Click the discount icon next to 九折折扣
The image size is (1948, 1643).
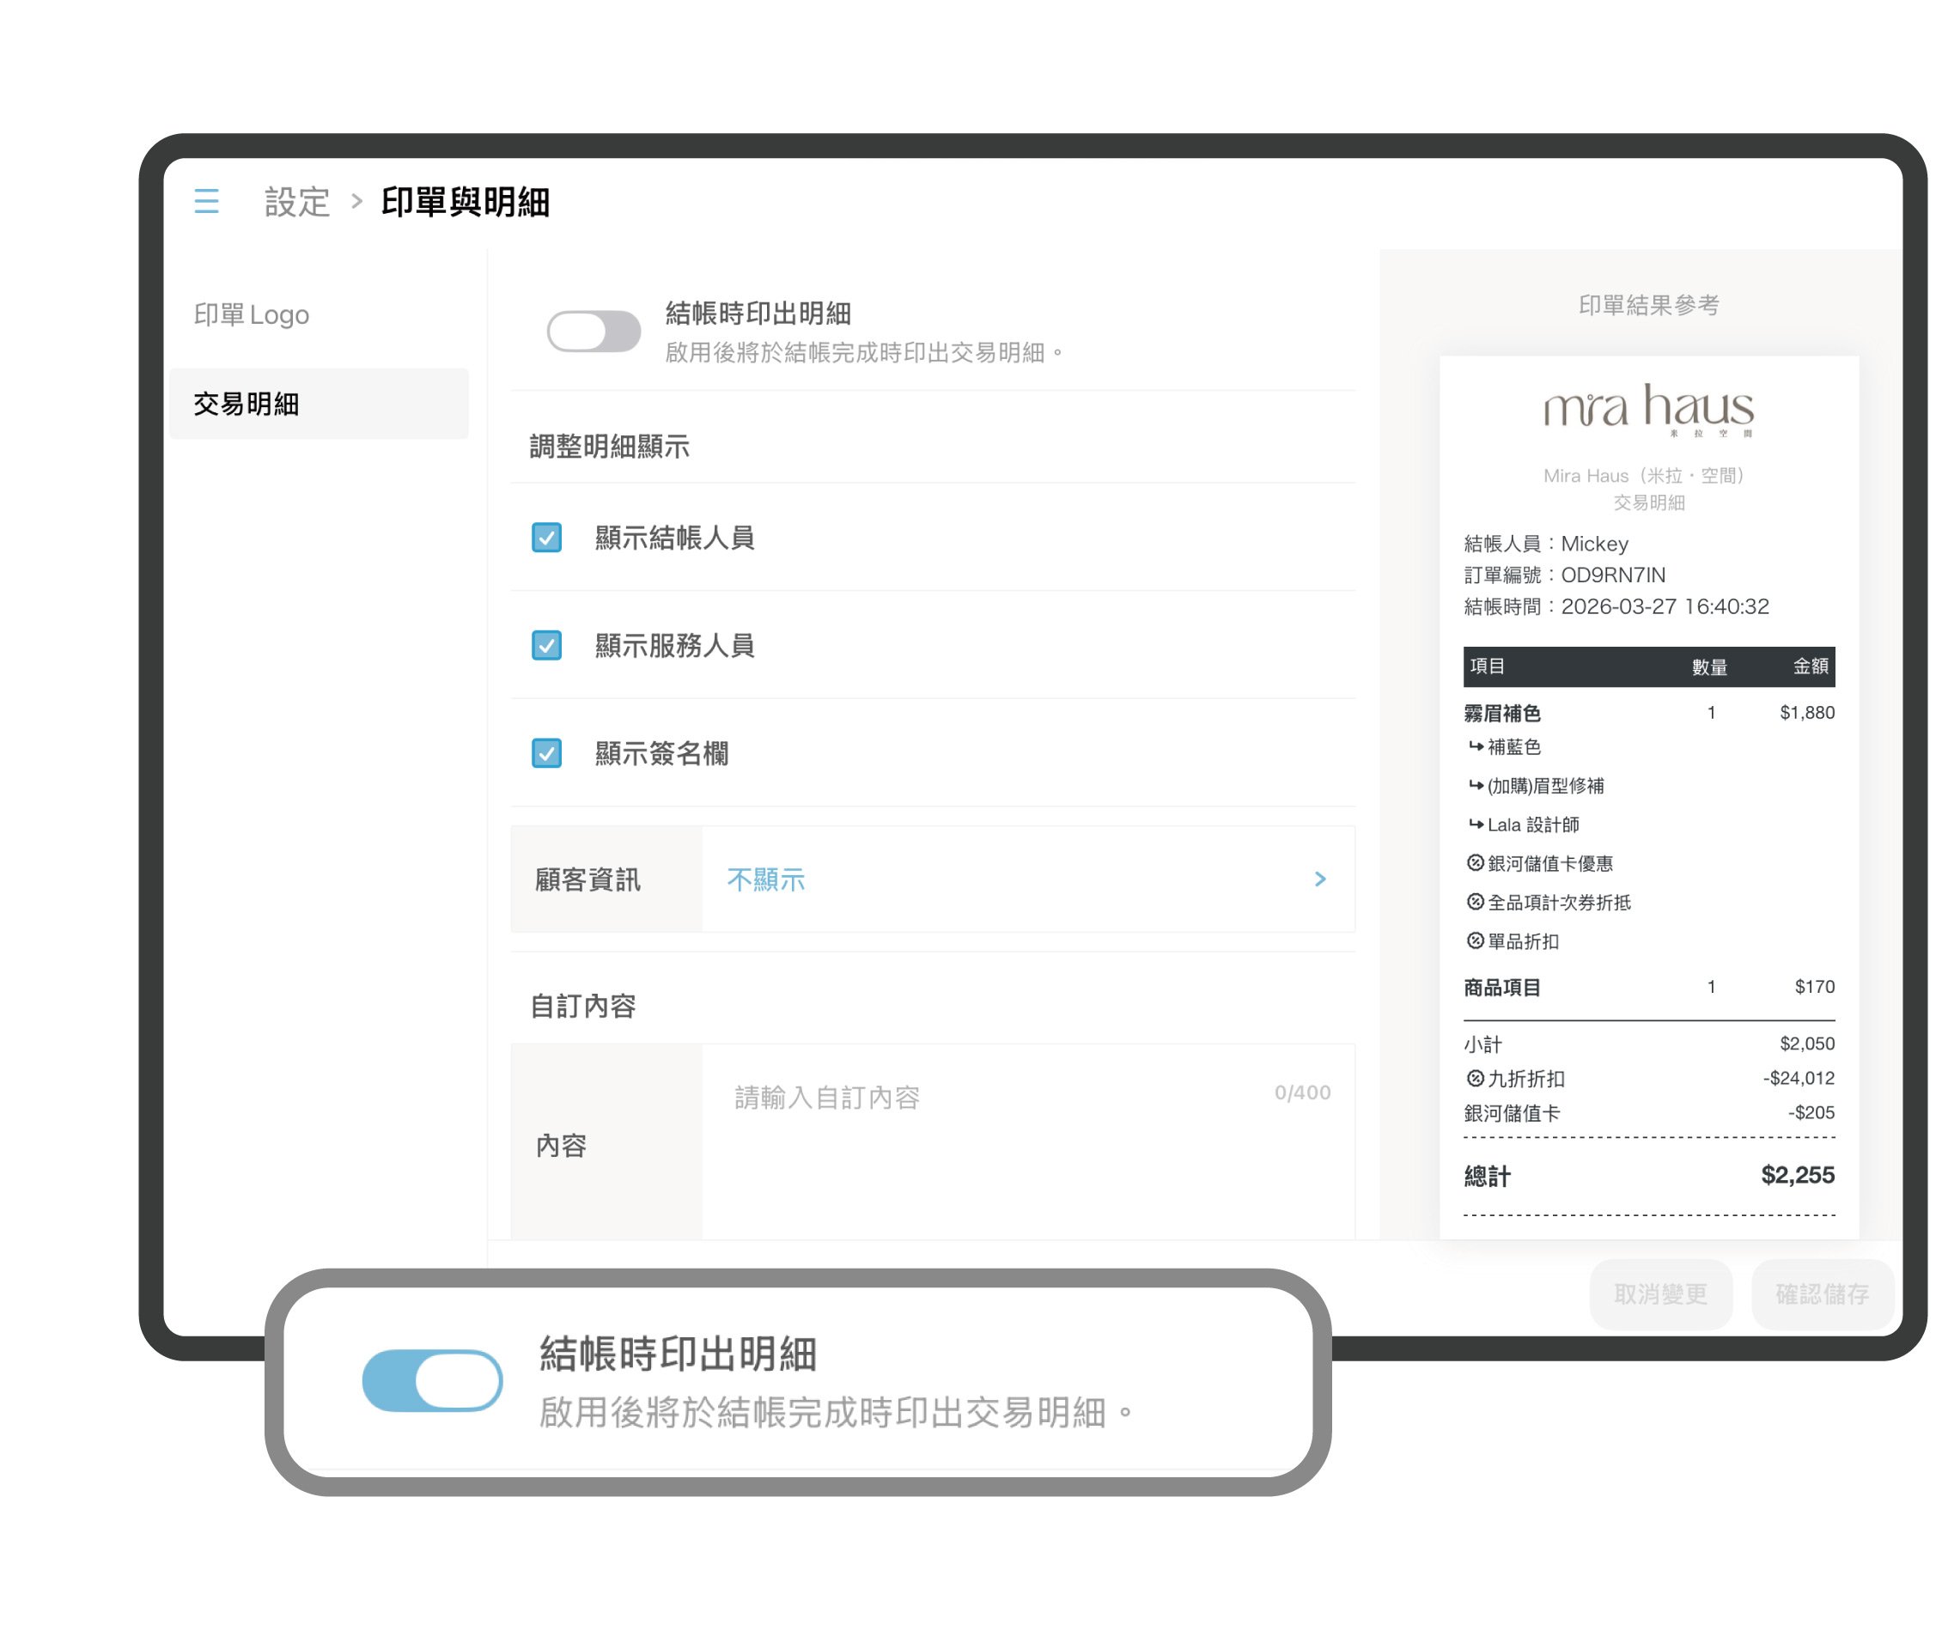[x=1475, y=1078]
